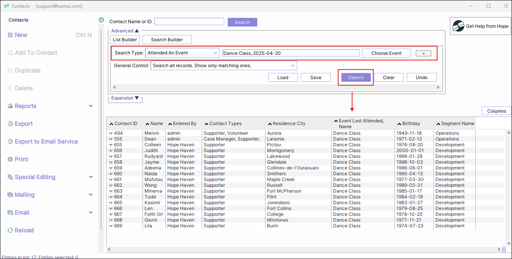Open the Expansion section
Screen dimensions: 512x259
point(136,98)
